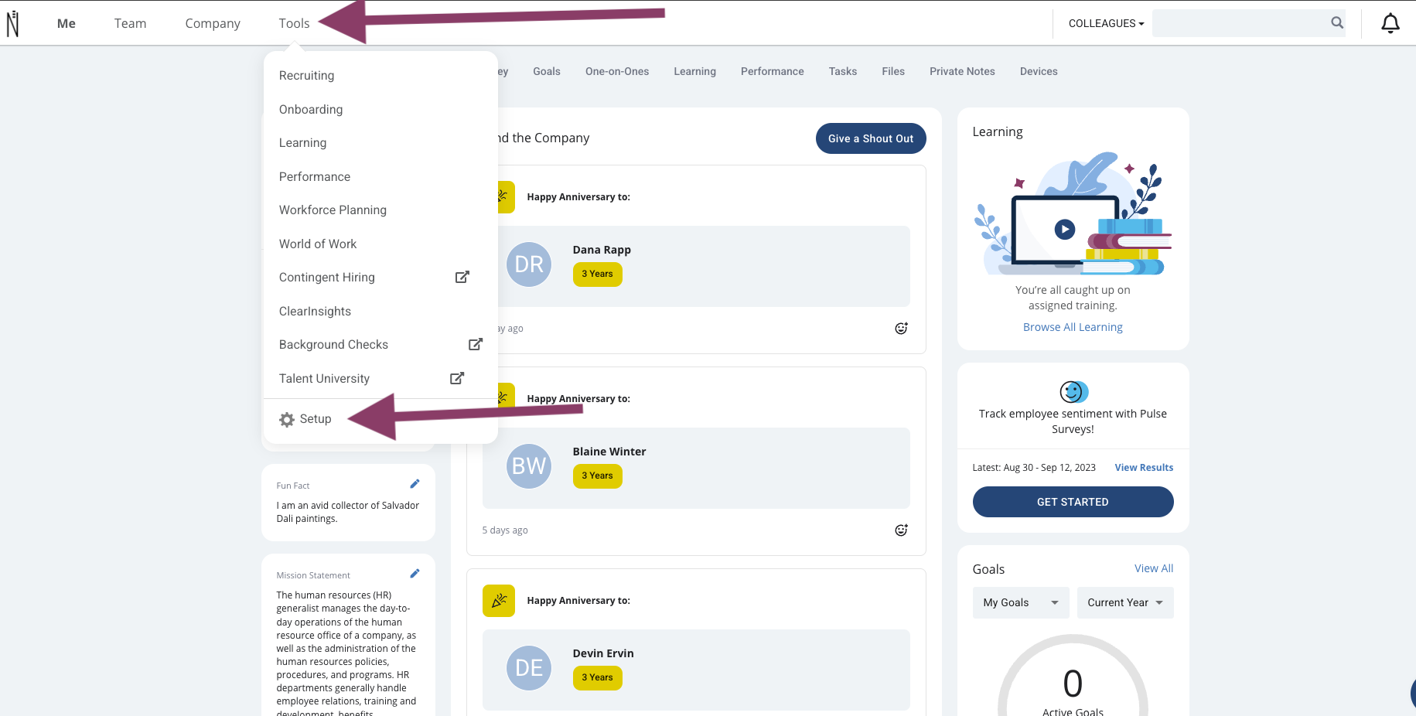
Task: Select Recruiting from the Tools menu
Action: click(x=307, y=76)
